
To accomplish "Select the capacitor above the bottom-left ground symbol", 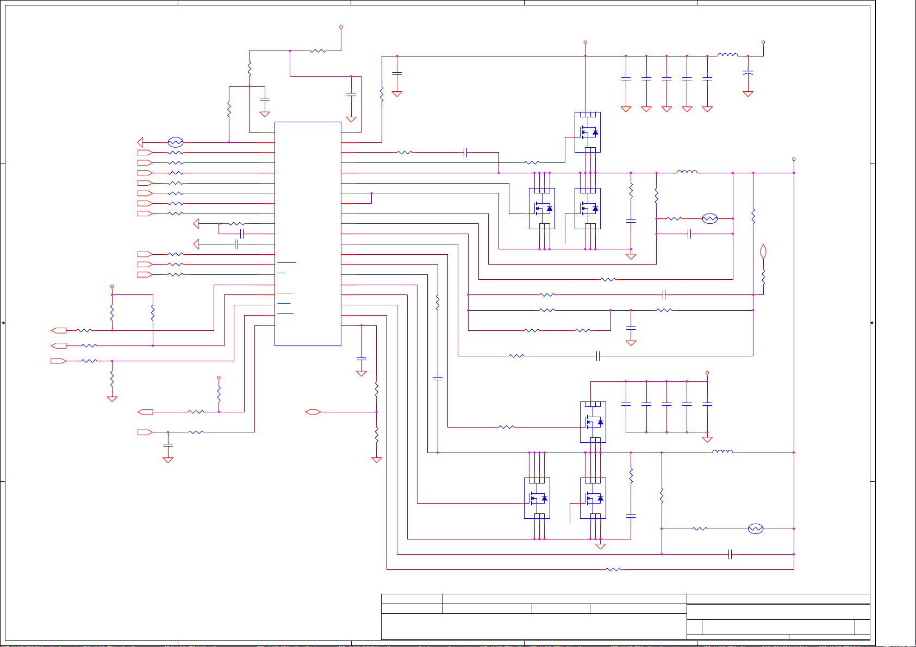I will (168, 445).
